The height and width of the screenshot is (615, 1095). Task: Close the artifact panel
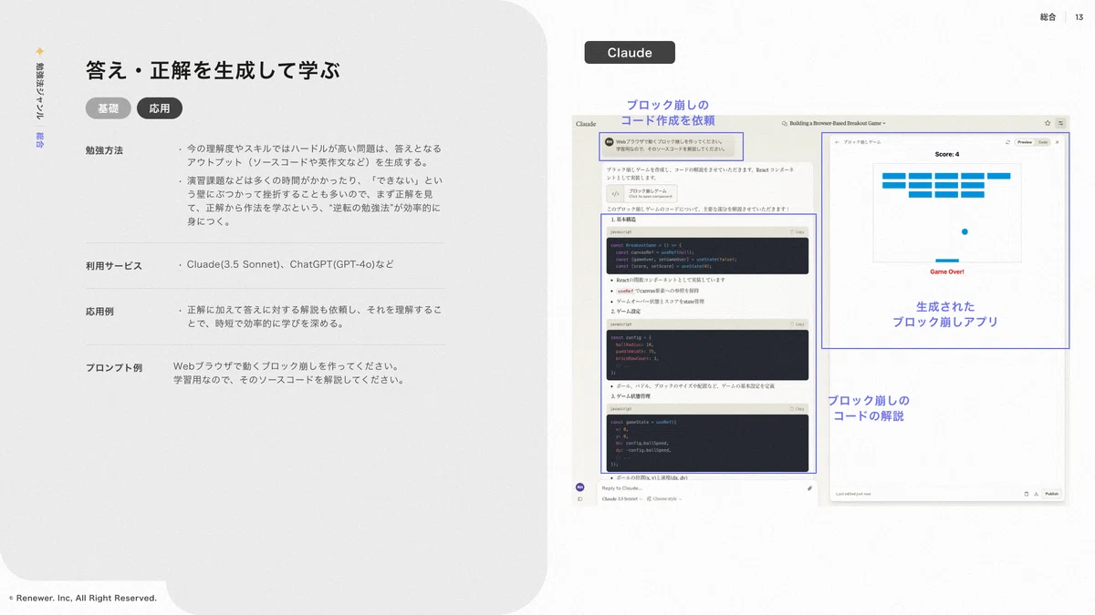1057,142
